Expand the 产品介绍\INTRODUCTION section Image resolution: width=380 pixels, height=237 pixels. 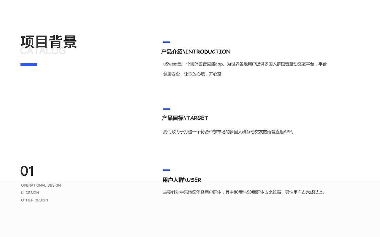pyautogui.click(x=196, y=52)
